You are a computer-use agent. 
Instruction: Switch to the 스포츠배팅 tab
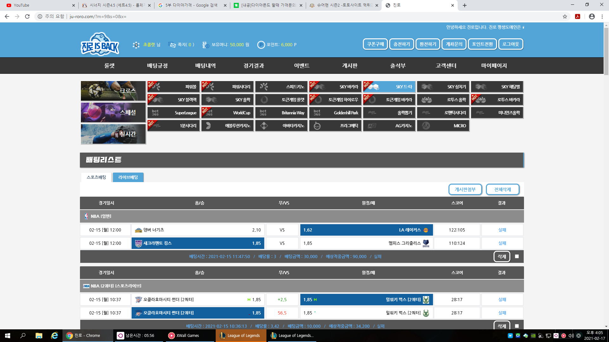click(x=96, y=177)
